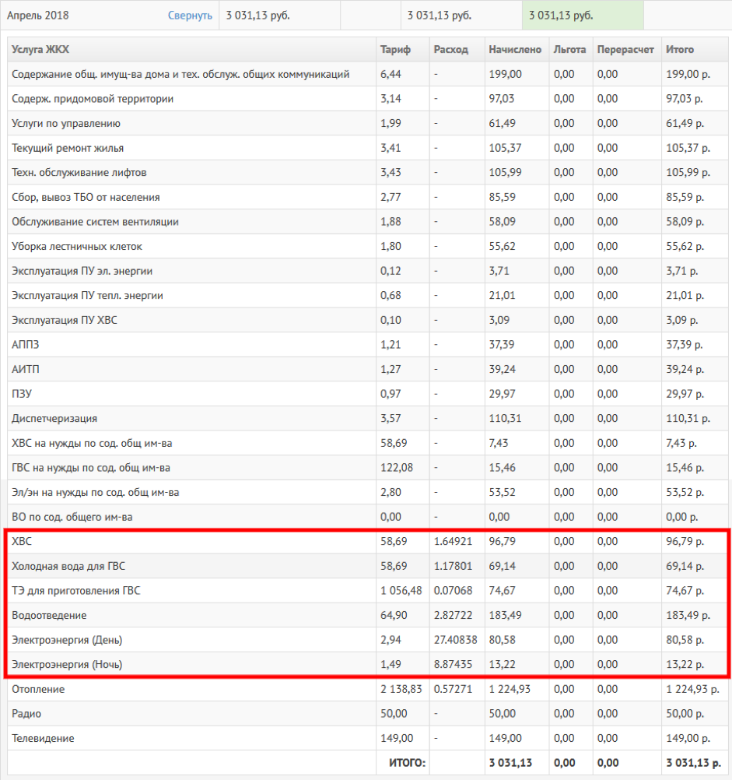Image resolution: width=732 pixels, height=780 pixels.
Task: Click tariff value 1 056,48
Action: click(401, 591)
